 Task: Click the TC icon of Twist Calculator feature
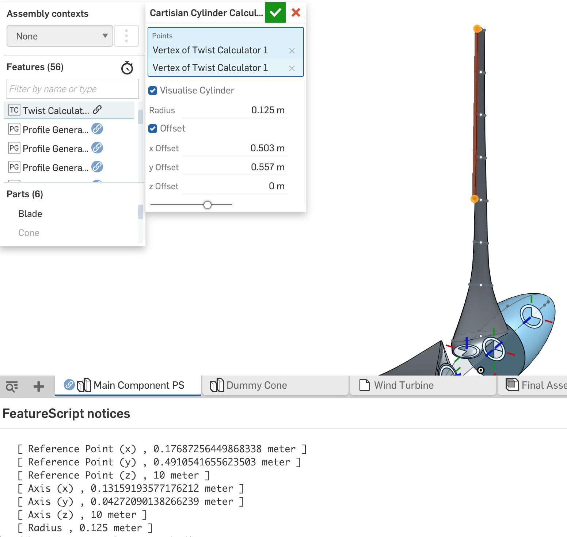[14, 110]
